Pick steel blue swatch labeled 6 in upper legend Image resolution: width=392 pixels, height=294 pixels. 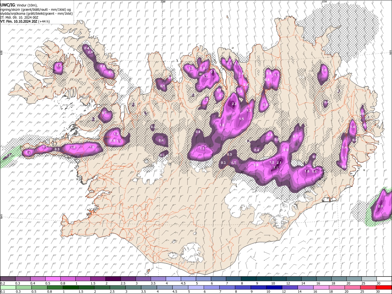point(218,279)
